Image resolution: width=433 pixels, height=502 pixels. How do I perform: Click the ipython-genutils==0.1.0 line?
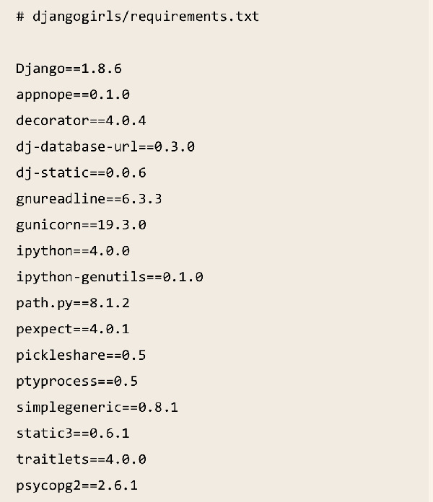click(x=110, y=276)
